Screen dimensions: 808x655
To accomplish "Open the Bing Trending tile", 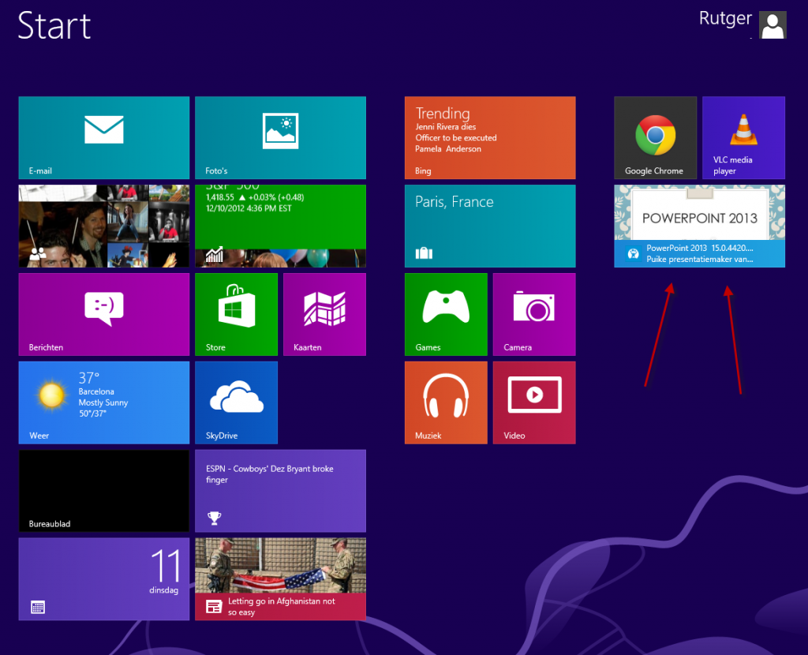I will click(490, 138).
